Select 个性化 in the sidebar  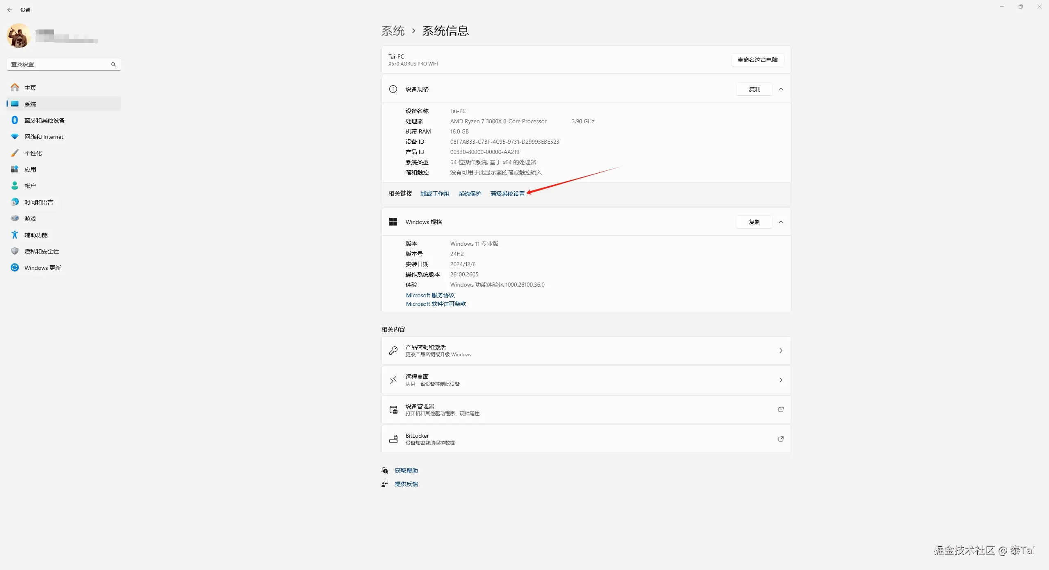(33, 153)
